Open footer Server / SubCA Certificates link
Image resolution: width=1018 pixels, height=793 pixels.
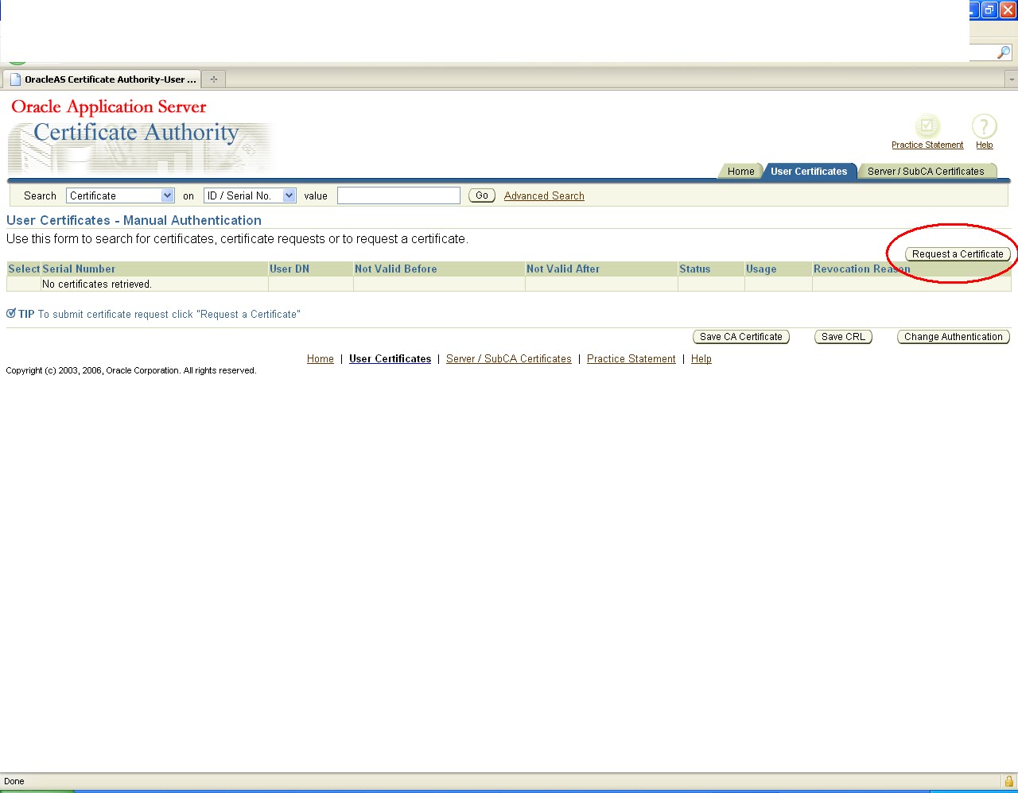(509, 359)
